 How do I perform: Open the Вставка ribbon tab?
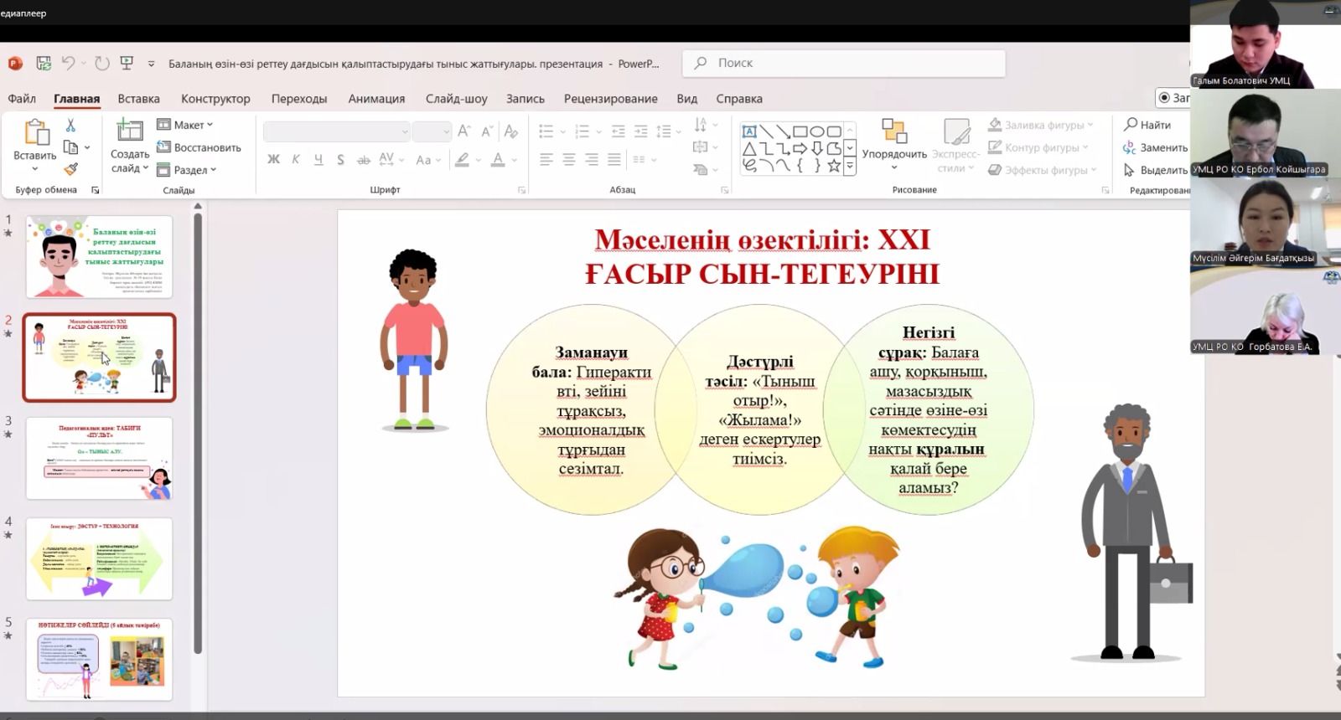pyautogui.click(x=138, y=99)
